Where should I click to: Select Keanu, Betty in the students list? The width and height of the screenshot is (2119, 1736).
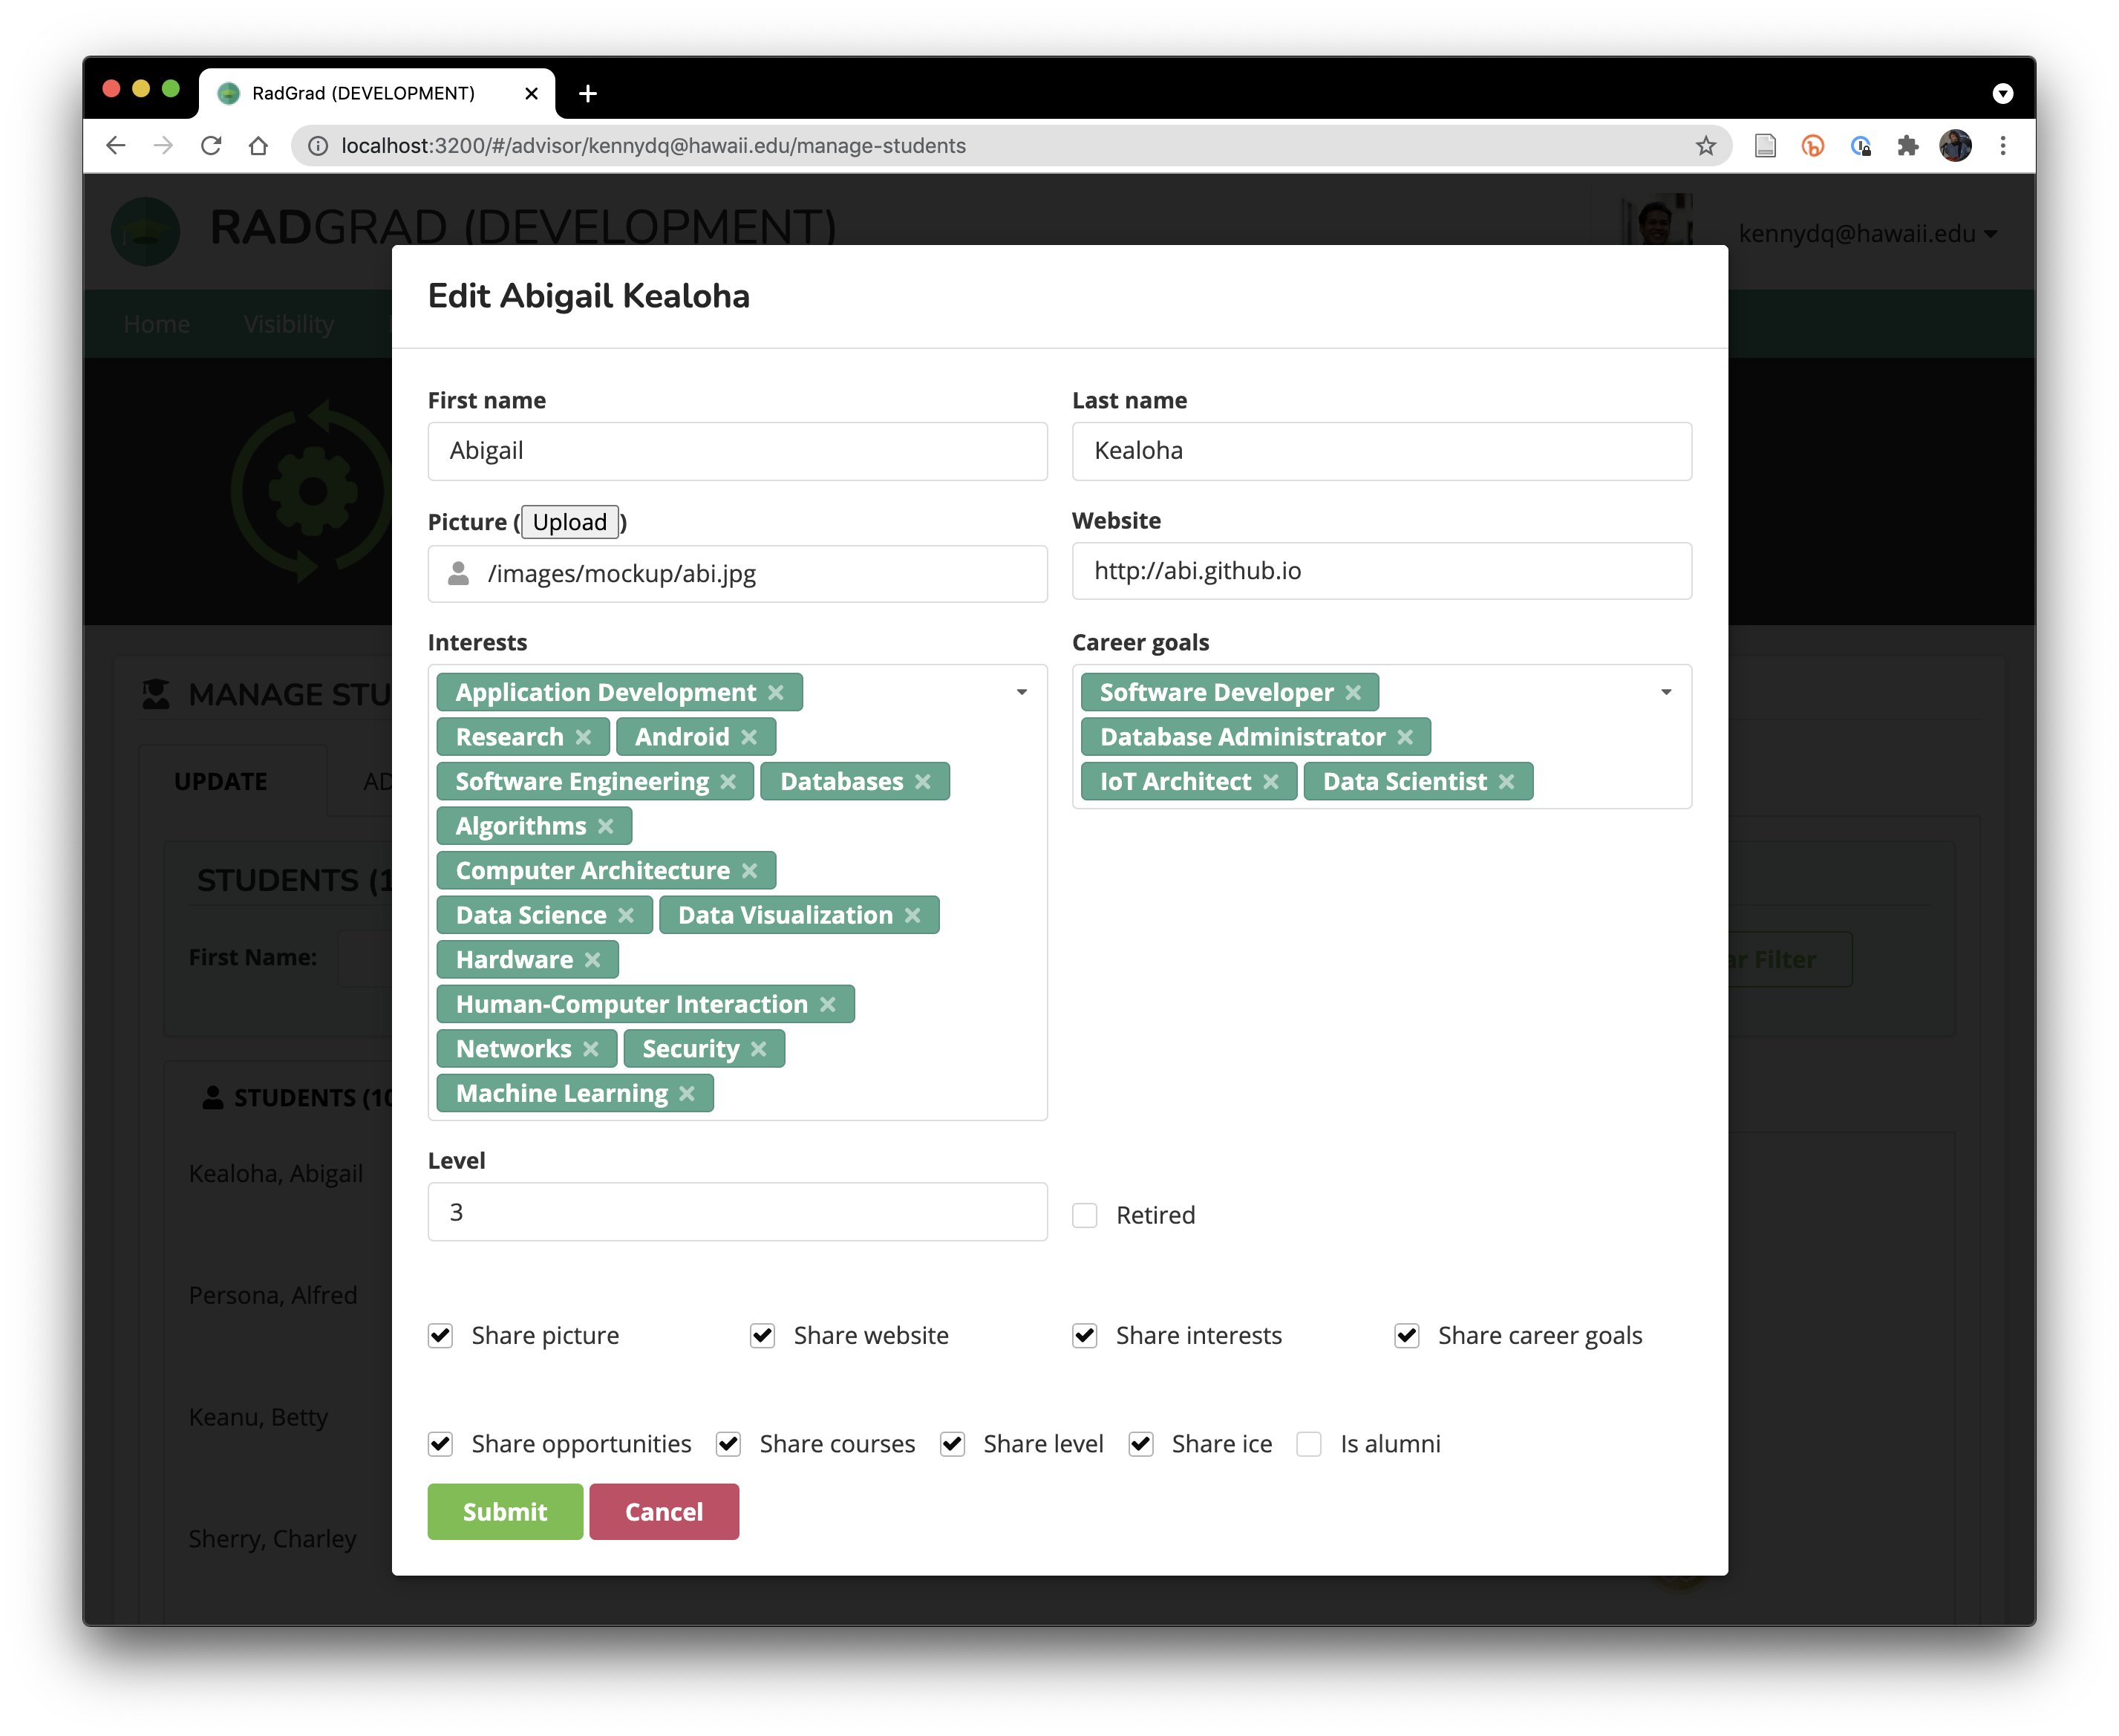click(x=259, y=1418)
